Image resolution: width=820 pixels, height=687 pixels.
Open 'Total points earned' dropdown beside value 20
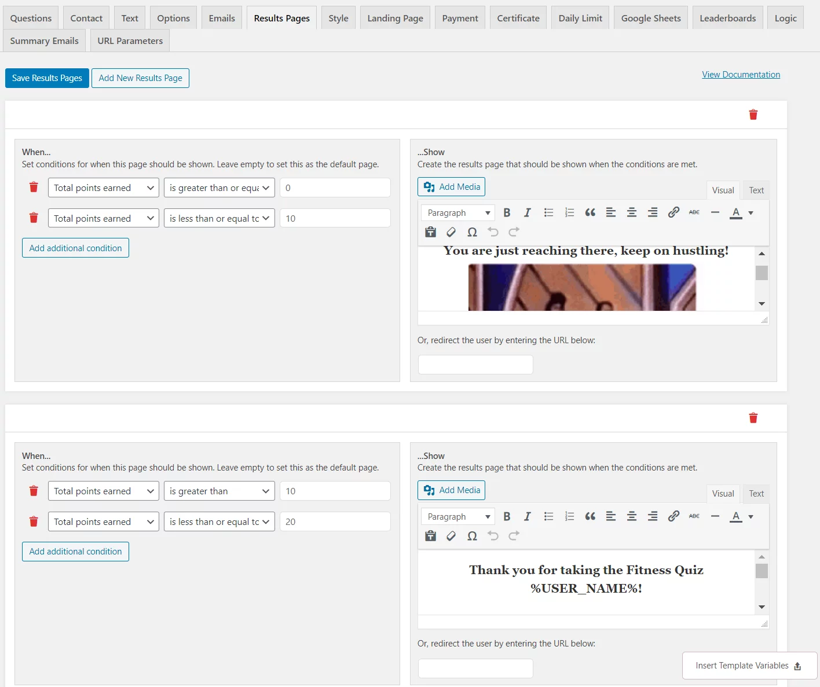103,521
